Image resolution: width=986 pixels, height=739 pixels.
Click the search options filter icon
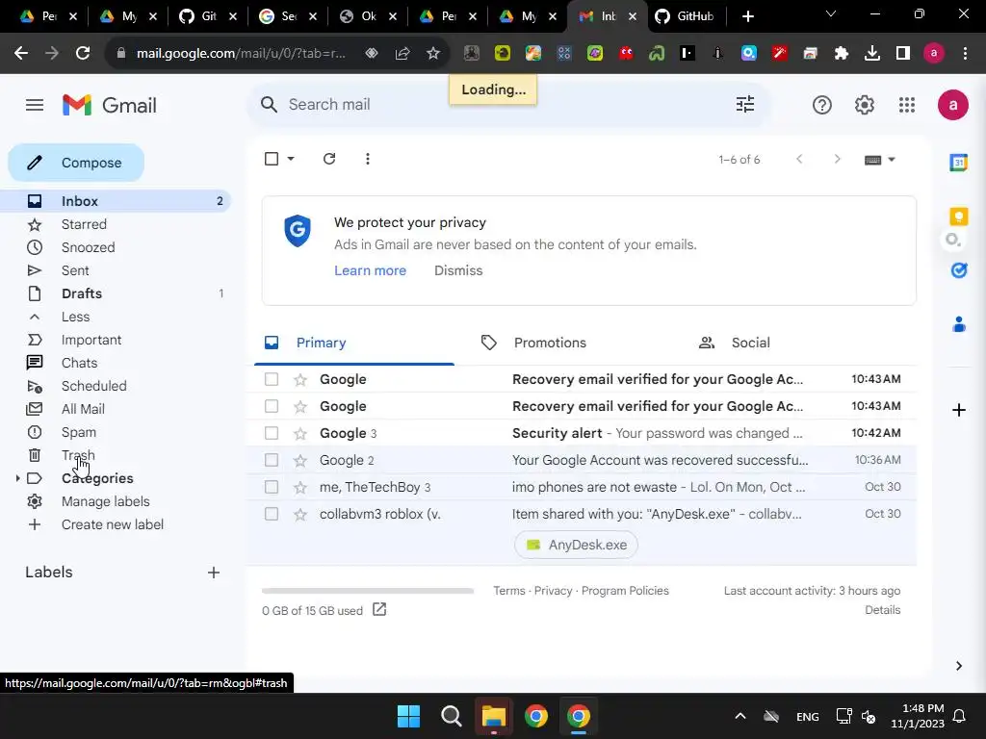tap(744, 104)
